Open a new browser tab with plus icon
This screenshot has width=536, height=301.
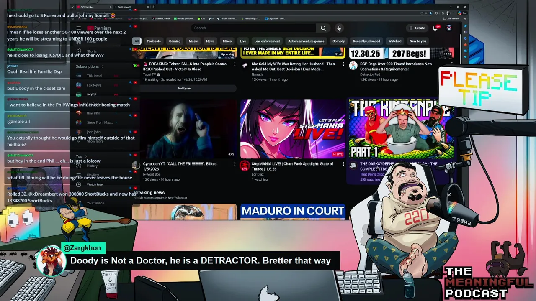153,7
